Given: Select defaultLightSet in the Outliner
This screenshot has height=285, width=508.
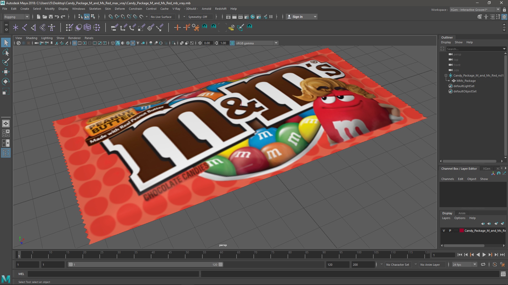Looking at the screenshot, I should 464,86.
